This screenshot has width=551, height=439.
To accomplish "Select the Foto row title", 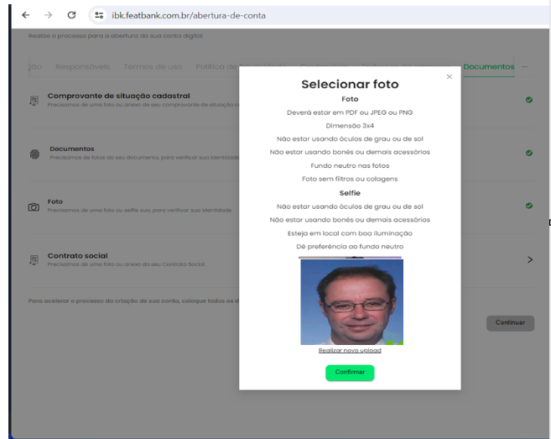I will pyautogui.click(x=55, y=201).
